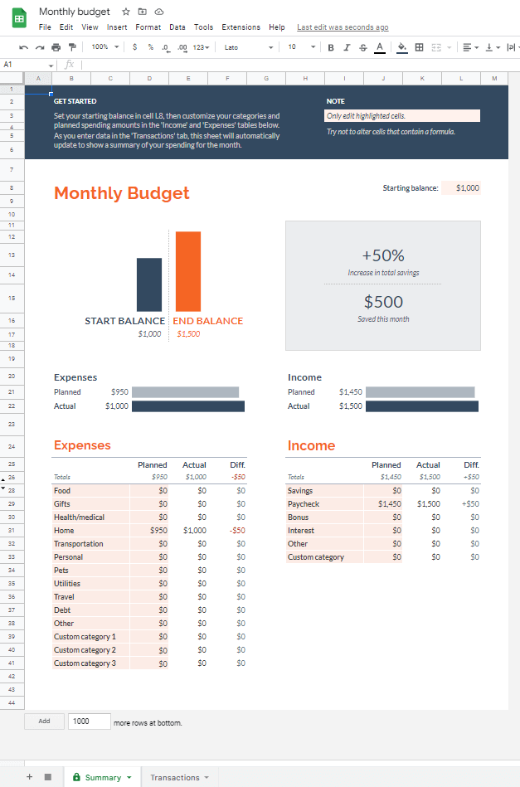Select row 24 header
Viewport: 520px width, 787px height.
coord(12,445)
